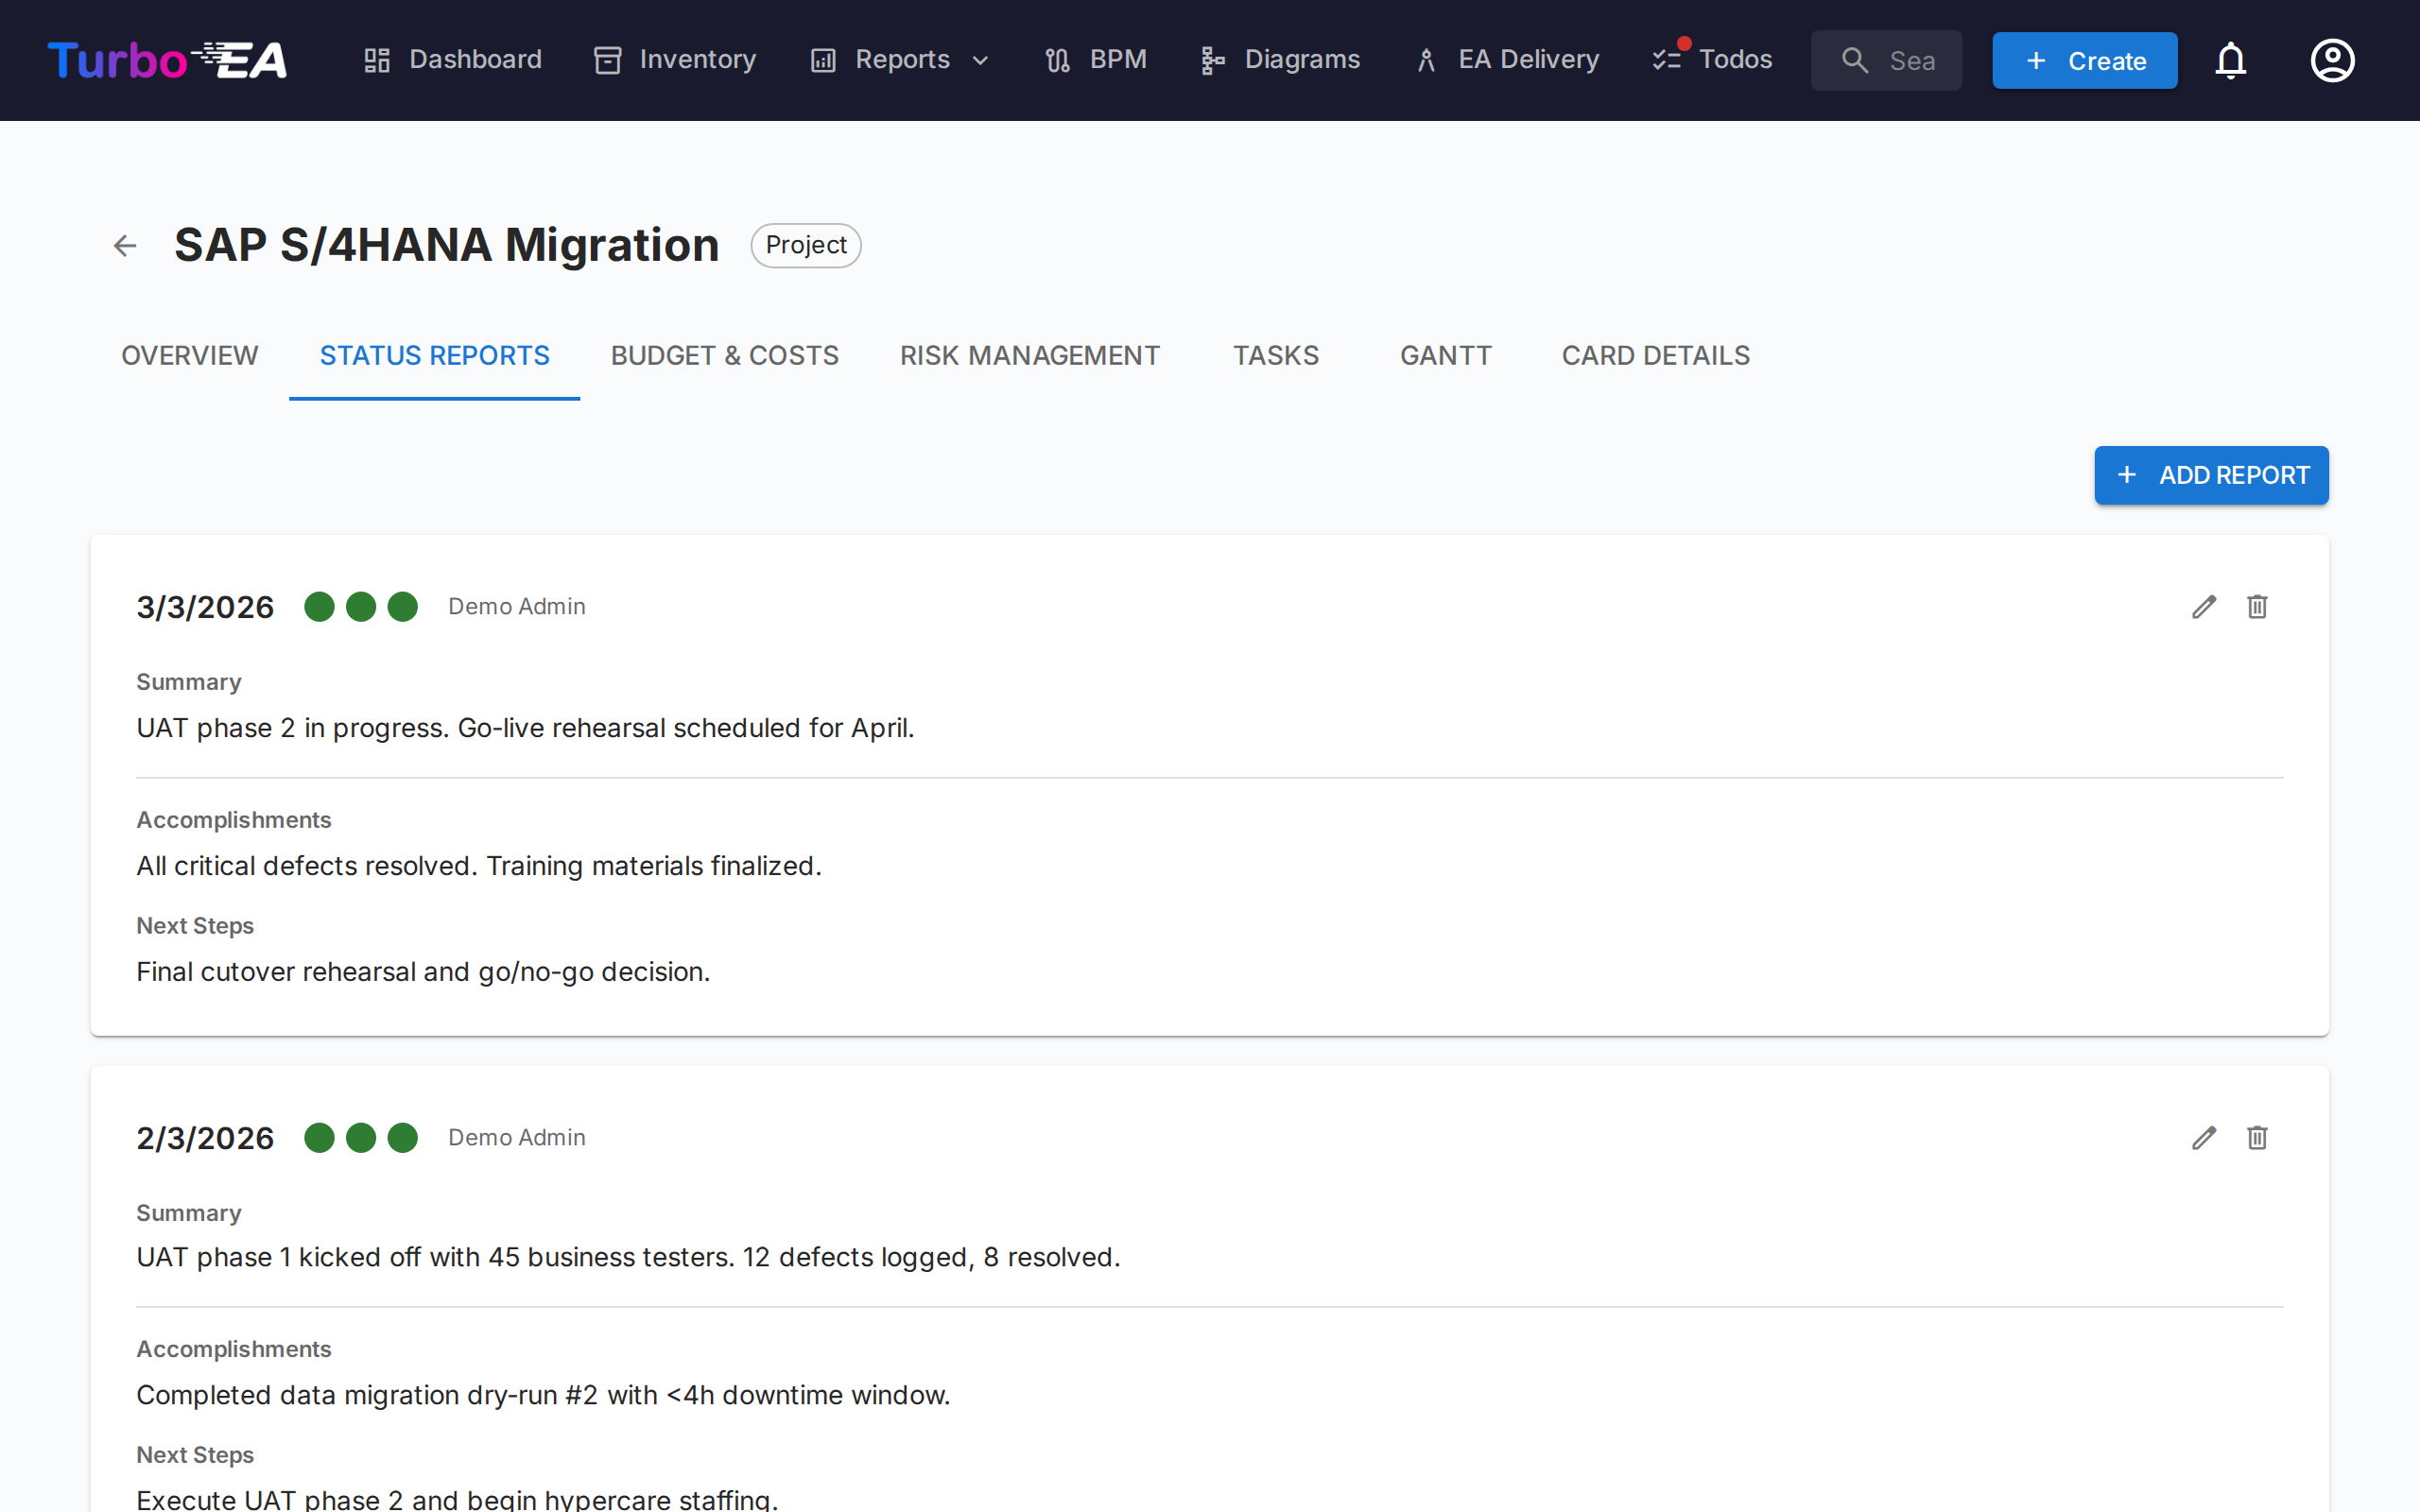Delete the 3/3/2026 status report

[2257, 607]
